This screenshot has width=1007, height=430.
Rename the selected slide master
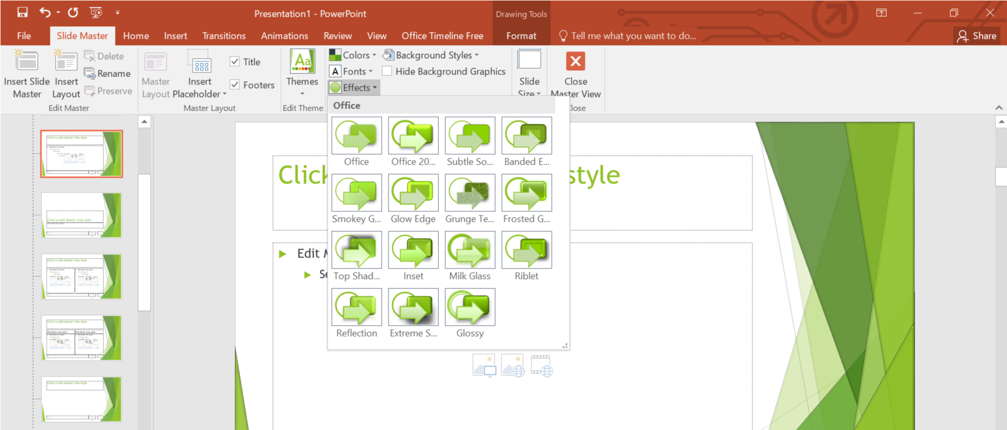107,73
